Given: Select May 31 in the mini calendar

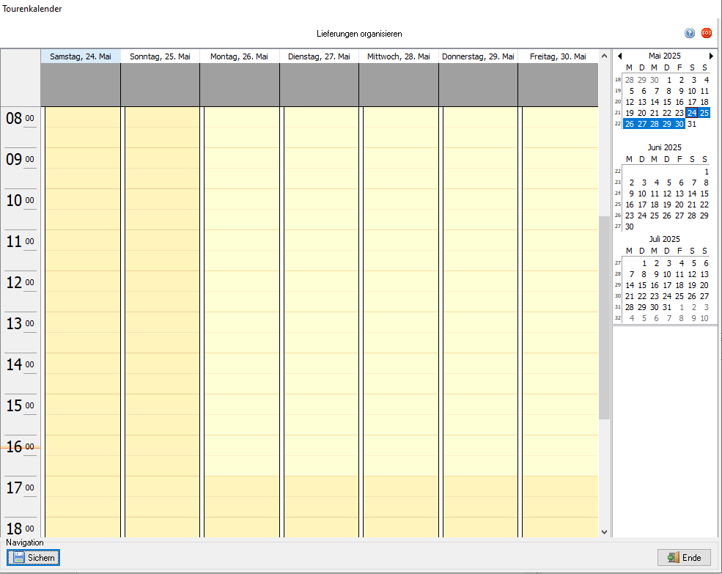Looking at the screenshot, I should pos(692,124).
